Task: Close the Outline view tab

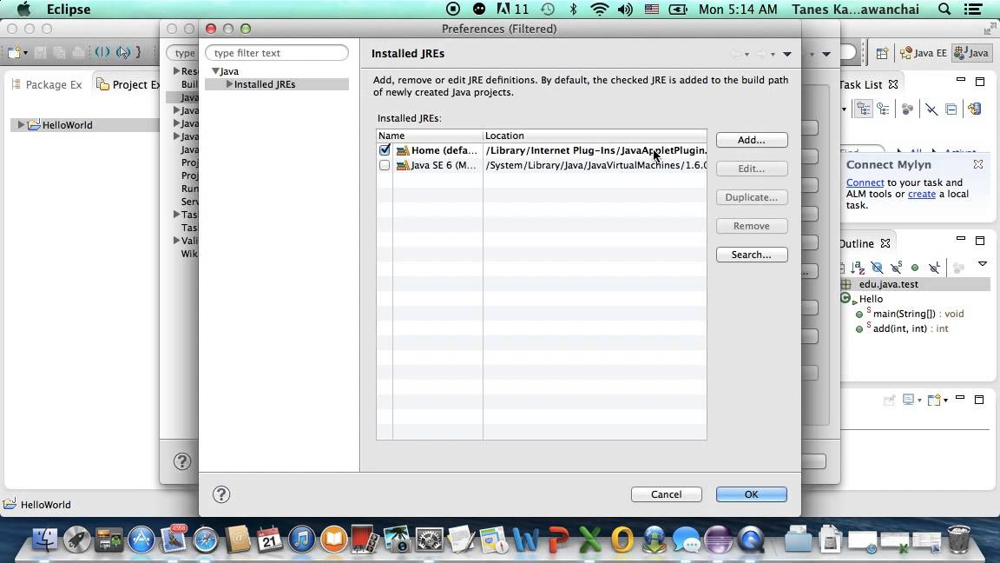Action: click(x=885, y=243)
